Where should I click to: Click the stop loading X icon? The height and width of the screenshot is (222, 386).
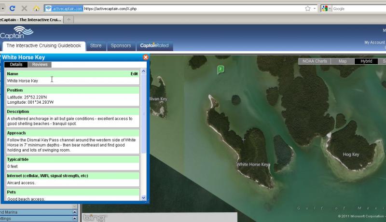pos(24,8)
